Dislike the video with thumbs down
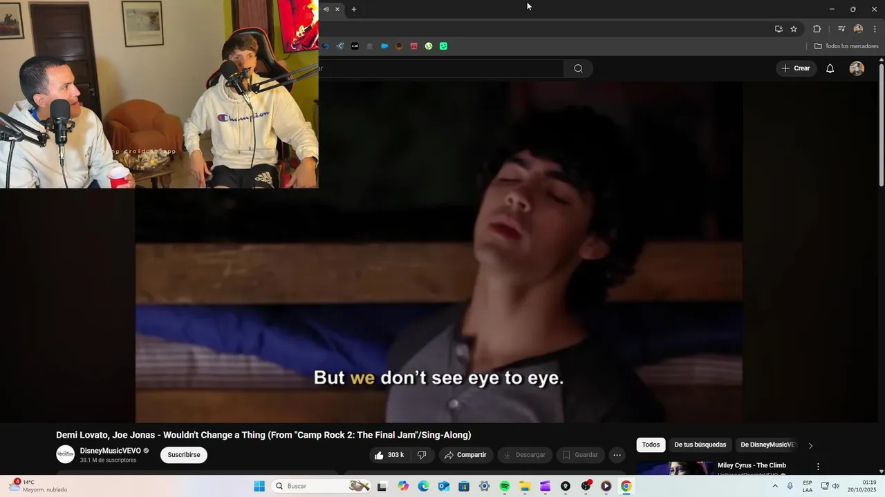 pyautogui.click(x=422, y=455)
